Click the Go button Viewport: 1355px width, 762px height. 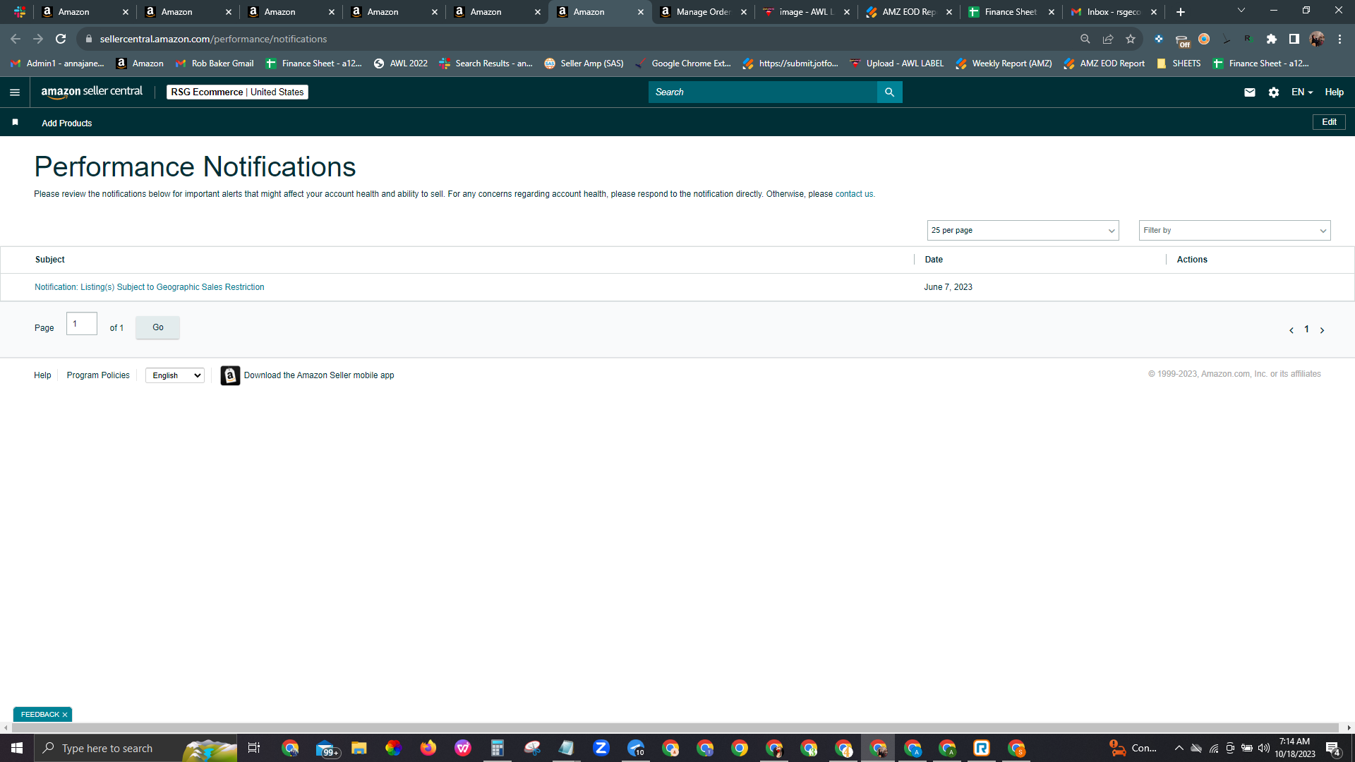(x=157, y=327)
